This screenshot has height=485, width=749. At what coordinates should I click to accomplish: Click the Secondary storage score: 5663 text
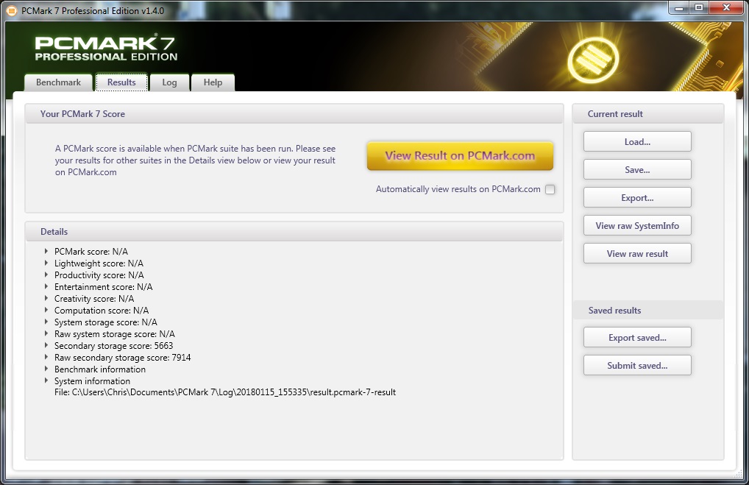pos(114,345)
